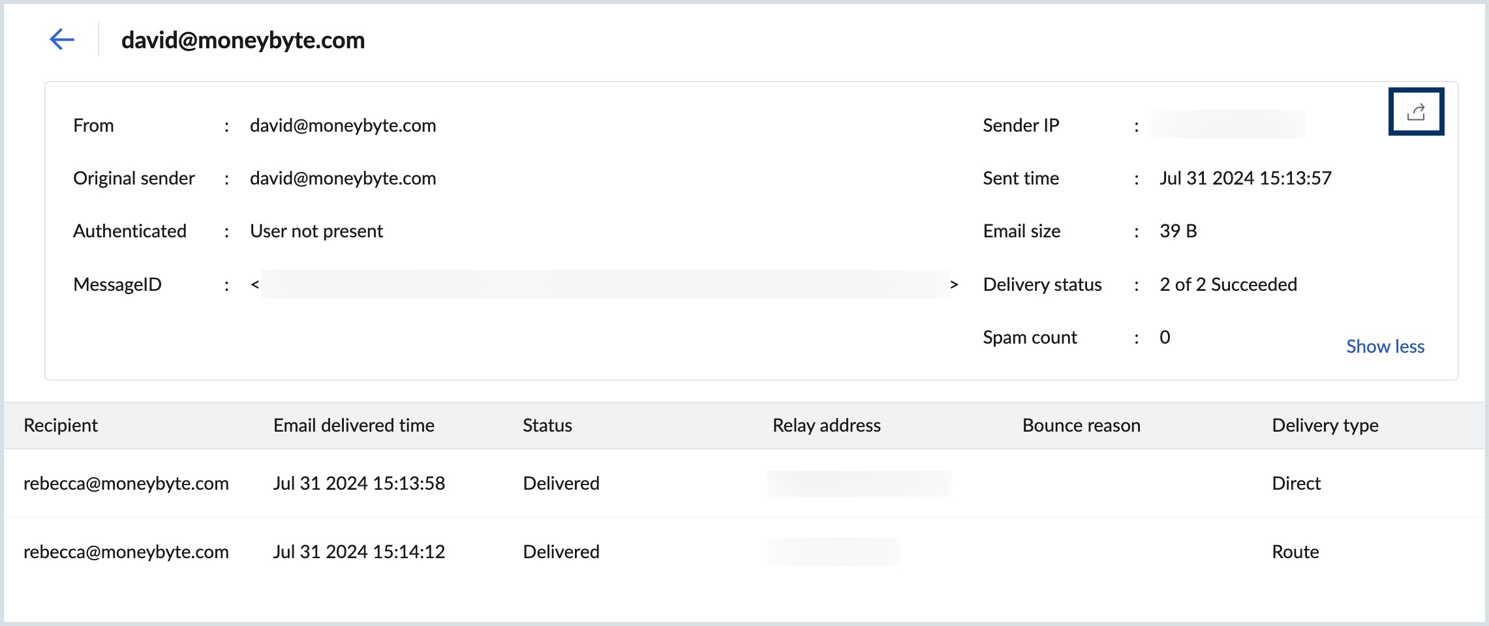
Task: Click the Delivery type column header
Action: (x=1325, y=425)
